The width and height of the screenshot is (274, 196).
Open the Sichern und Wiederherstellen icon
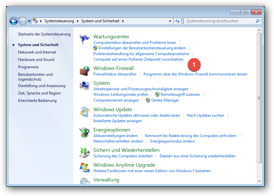[x=85, y=153]
